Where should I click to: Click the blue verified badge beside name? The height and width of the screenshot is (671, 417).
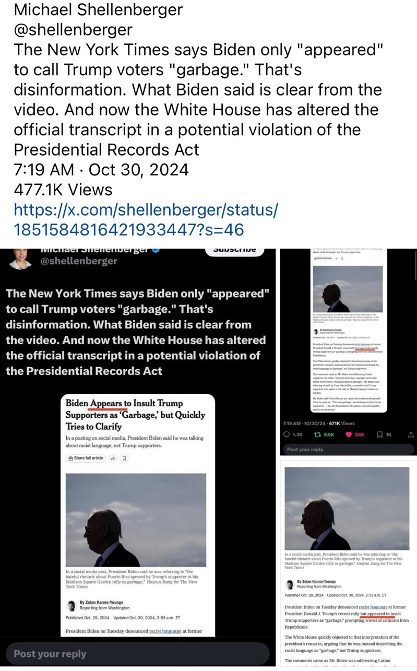[156, 250]
